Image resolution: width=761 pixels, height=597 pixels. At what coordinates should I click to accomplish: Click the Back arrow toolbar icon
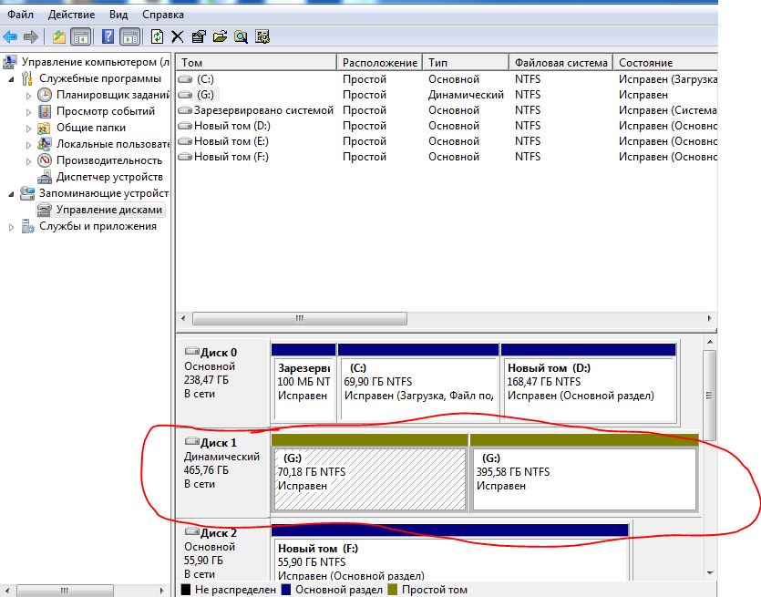10,36
